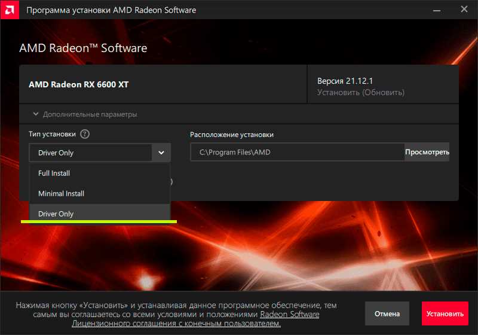Collapse the Дополнительные параметры section
The width and height of the screenshot is (478, 335).
pos(85,114)
